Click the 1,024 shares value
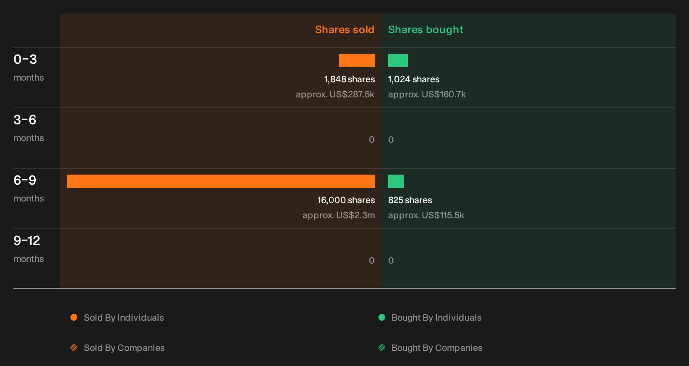The height and width of the screenshot is (366, 689). (x=414, y=79)
